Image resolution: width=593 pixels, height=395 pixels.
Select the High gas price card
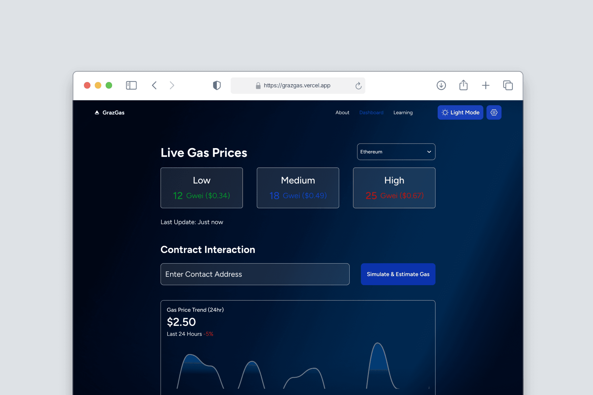click(x=394, y=188)
